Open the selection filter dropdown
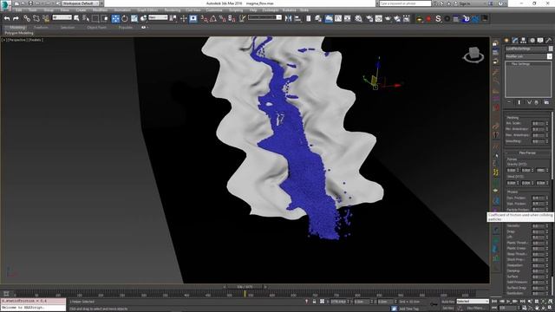 click(x=62, y=17)
